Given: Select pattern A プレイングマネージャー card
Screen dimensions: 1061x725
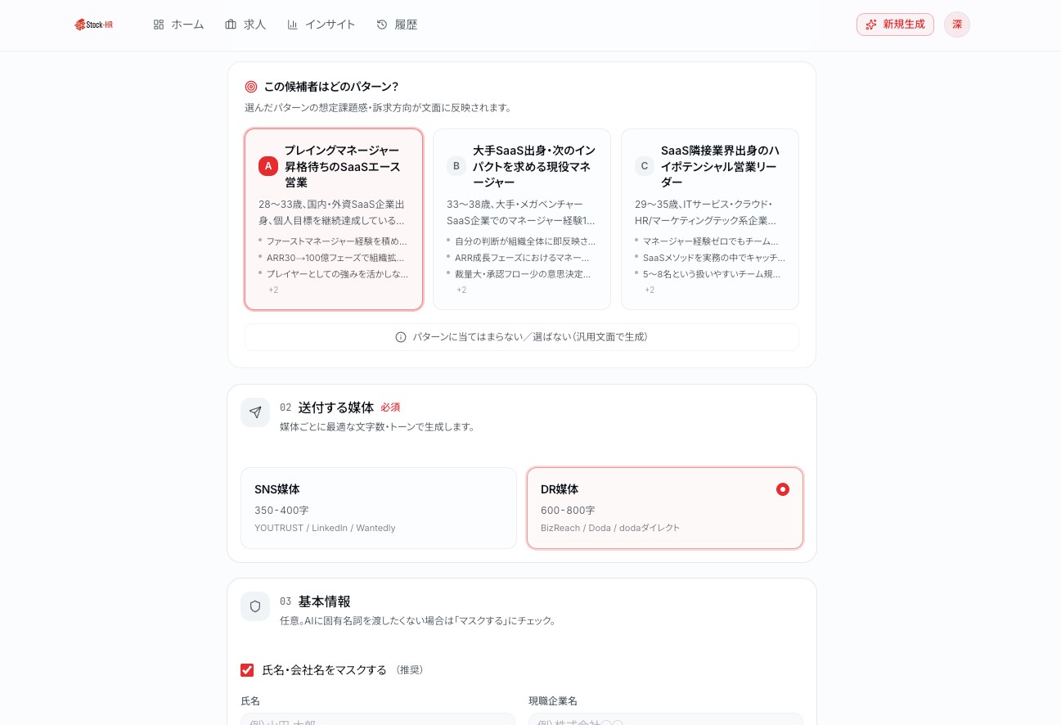Looking at the screenshot, I should [x=334, y=219].
